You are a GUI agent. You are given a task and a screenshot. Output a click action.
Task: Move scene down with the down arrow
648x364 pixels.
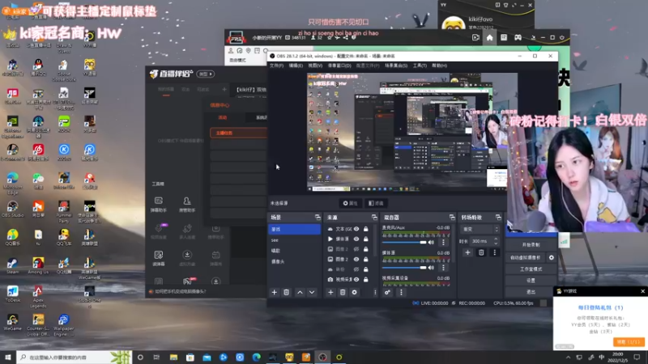(x=312, y=292)
